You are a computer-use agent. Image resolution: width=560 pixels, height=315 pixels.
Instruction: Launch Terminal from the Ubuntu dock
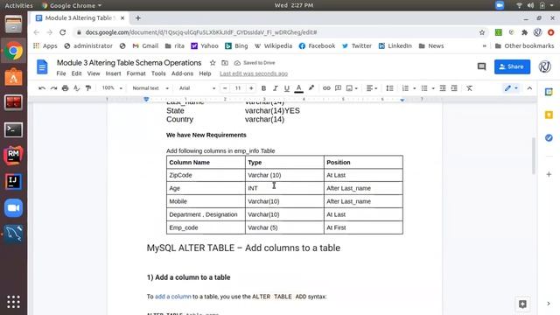click(x=14, y=129)
